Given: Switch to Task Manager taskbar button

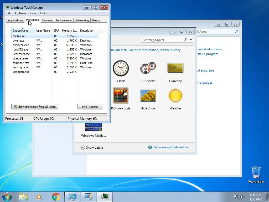Looking at the screenshot, I should coord(105,197).
